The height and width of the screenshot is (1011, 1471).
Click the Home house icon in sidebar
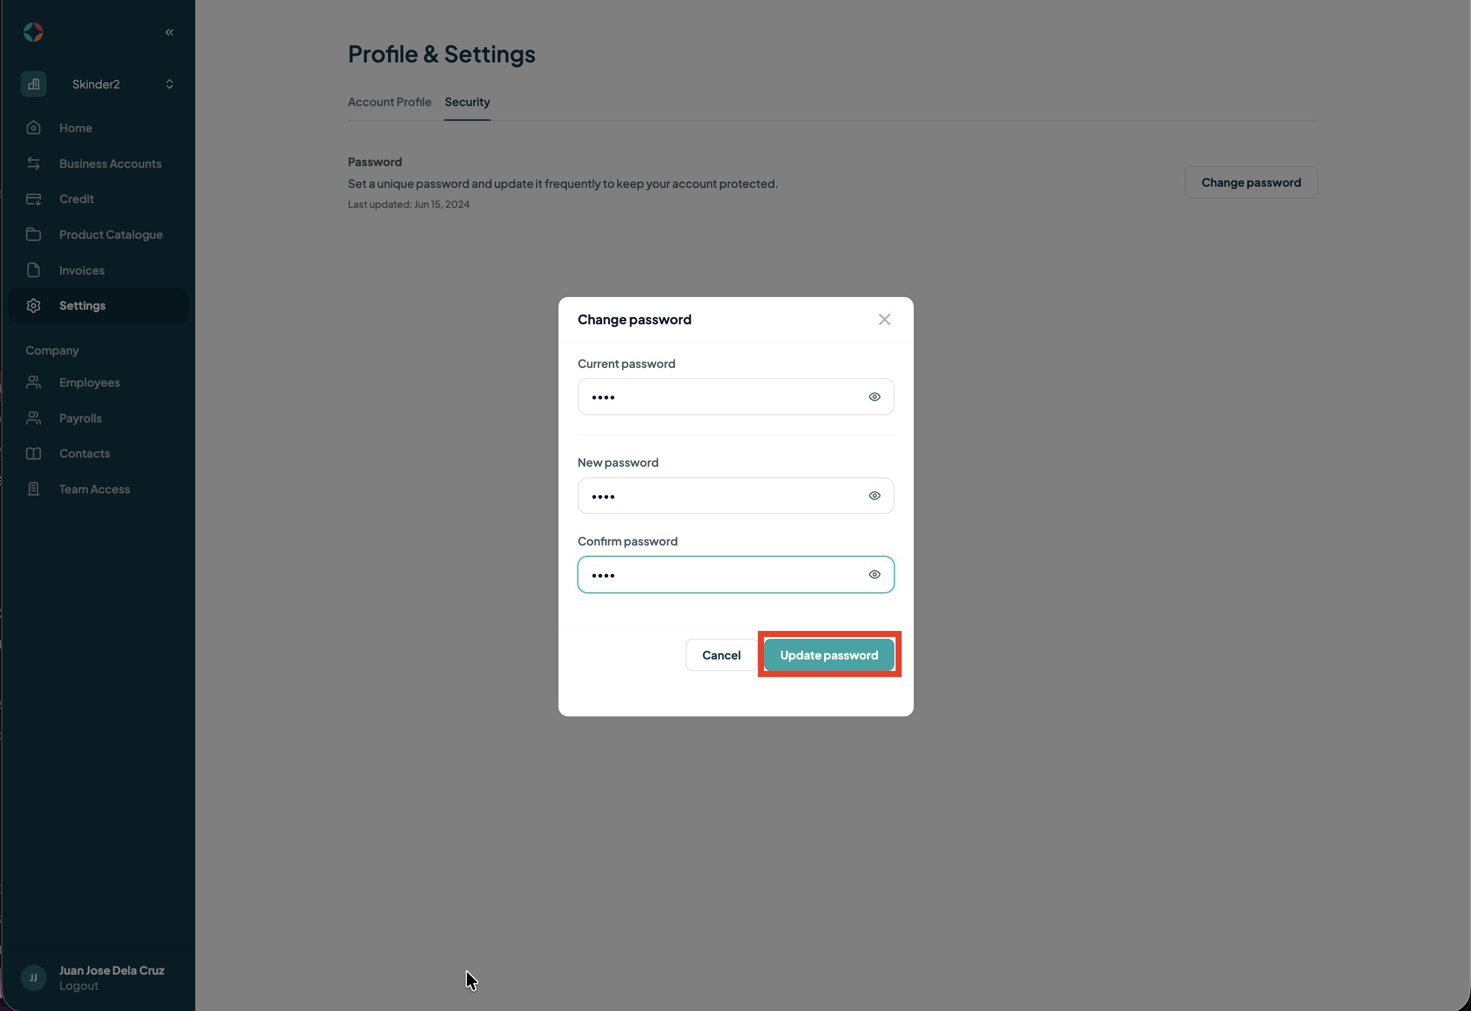[x=33, y=128]
